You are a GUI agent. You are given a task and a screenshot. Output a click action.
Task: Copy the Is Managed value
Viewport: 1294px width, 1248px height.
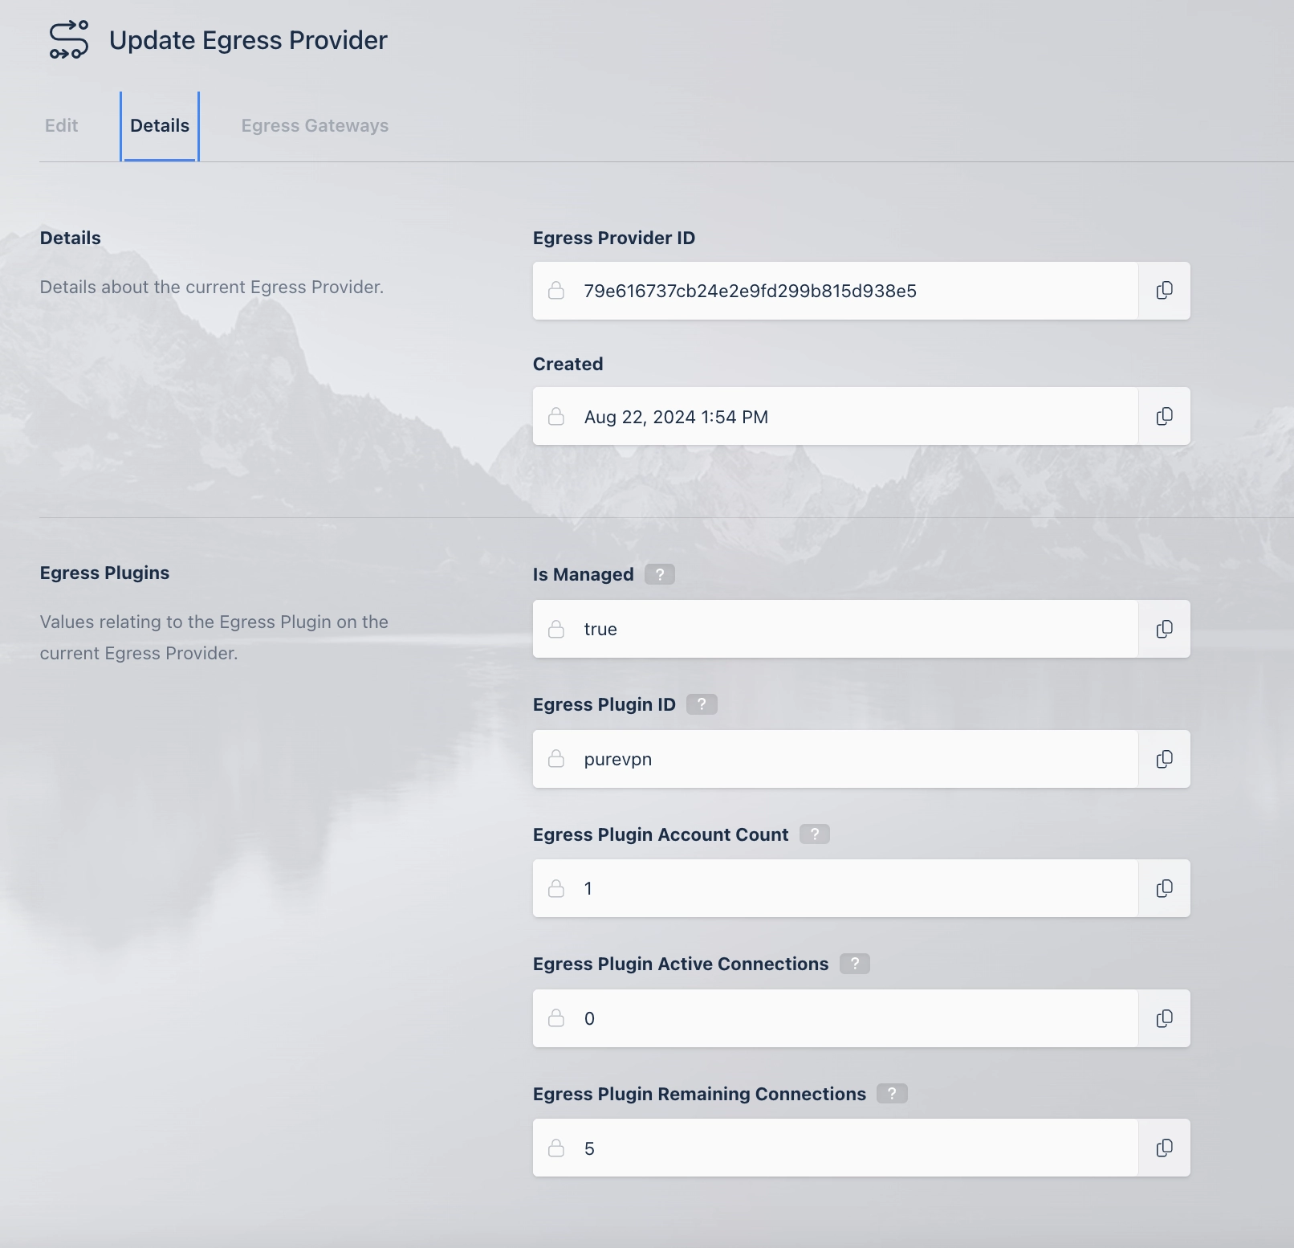[x=1163, y=629]
